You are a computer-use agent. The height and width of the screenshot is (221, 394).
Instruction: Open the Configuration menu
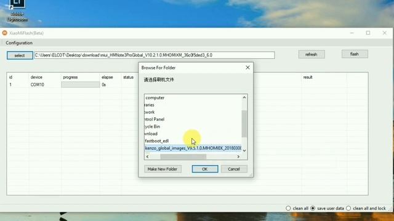[x=19, y=43]
